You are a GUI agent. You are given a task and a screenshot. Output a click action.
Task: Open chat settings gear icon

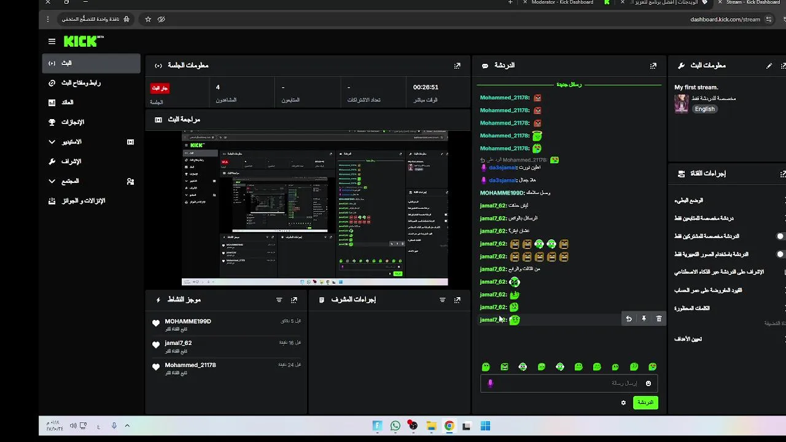(x=623, y=403)
